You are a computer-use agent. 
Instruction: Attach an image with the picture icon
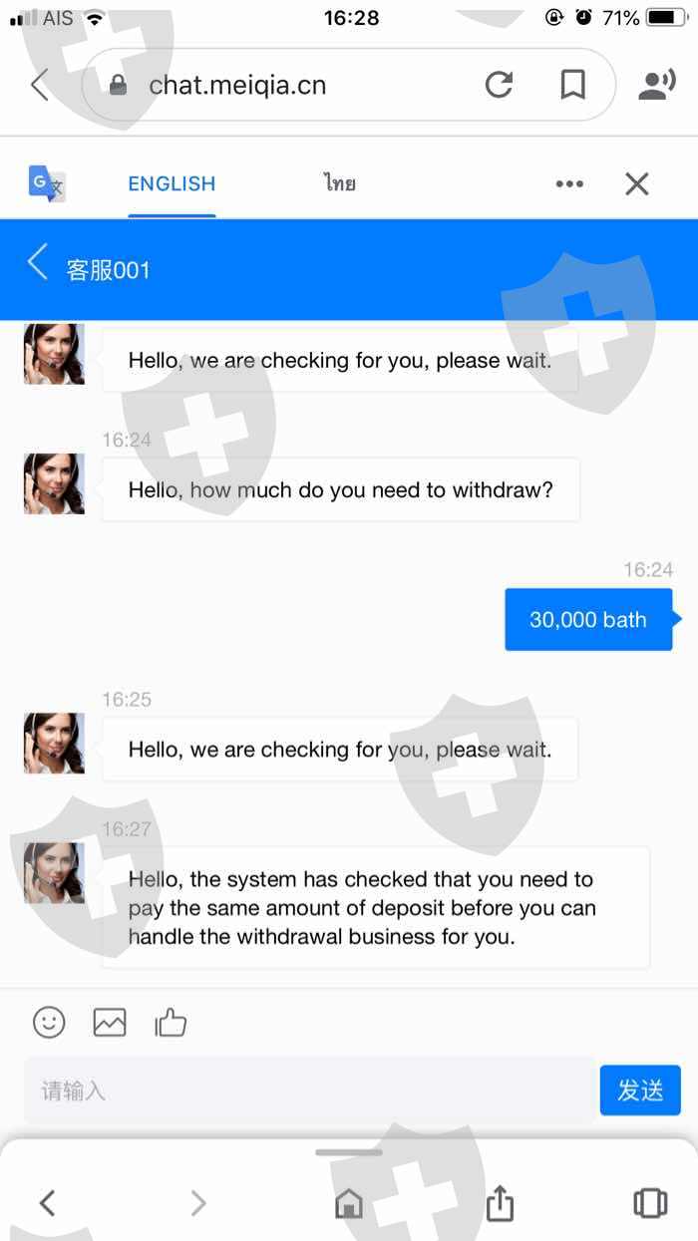coord(110,1022)
